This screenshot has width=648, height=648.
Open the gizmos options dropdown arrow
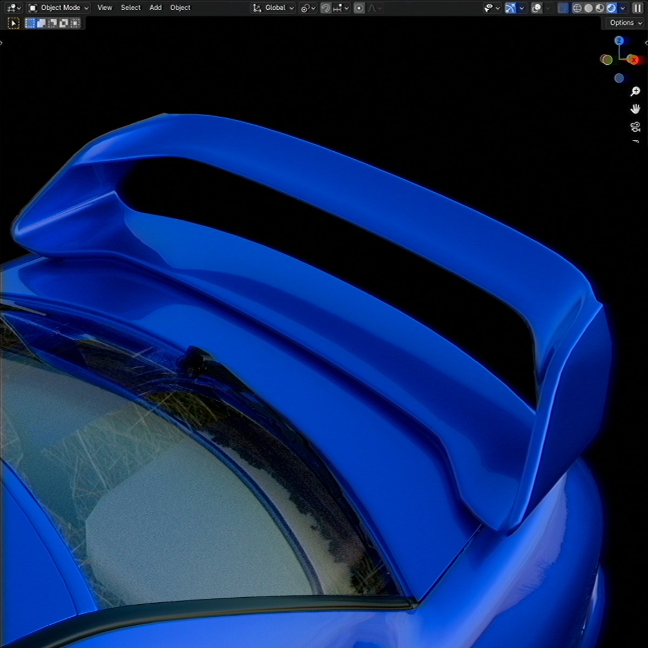pos(522,8)
